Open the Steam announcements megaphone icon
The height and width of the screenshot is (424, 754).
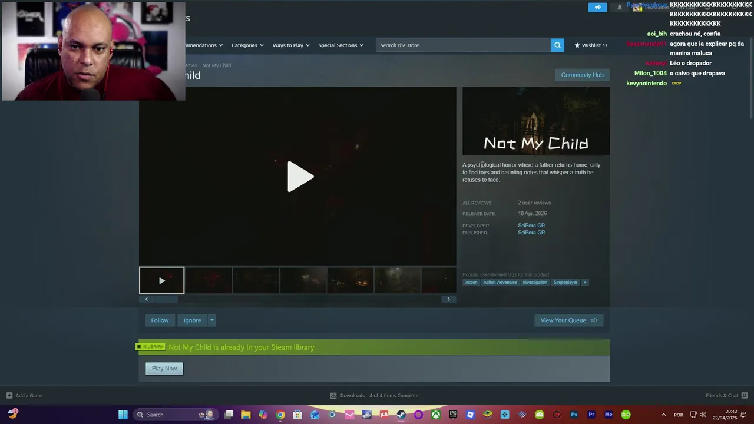point(597,7)
